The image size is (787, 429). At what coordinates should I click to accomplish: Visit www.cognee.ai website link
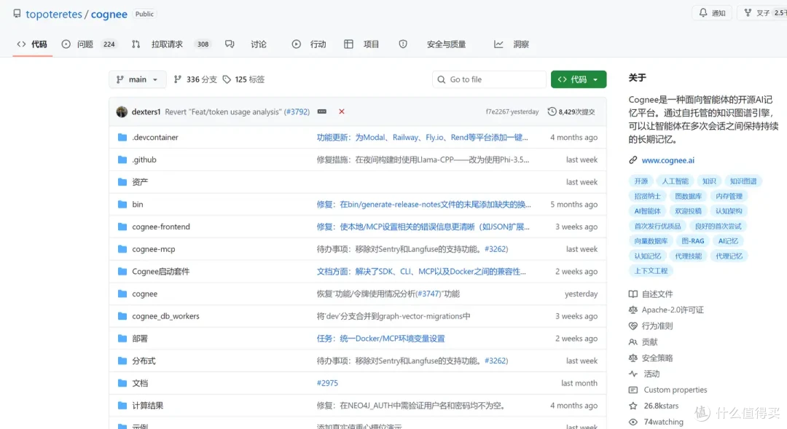point(668,160)
